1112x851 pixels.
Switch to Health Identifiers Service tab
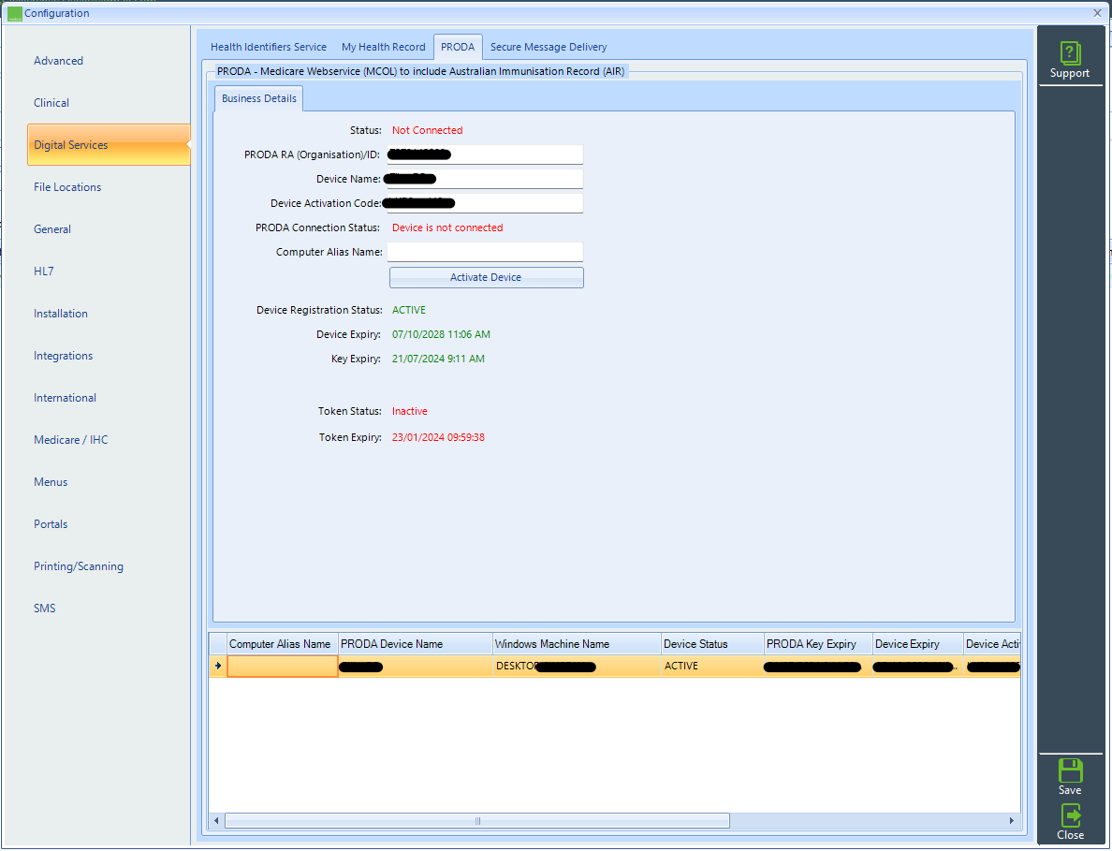[x=269, y=47]
